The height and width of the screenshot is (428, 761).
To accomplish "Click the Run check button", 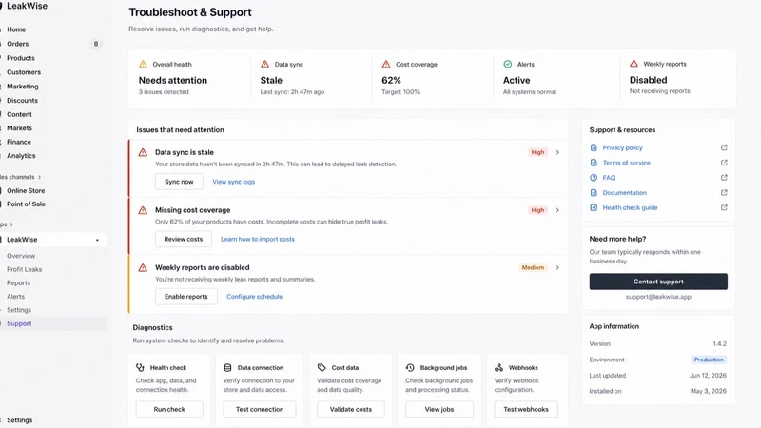I will [169, 409].
